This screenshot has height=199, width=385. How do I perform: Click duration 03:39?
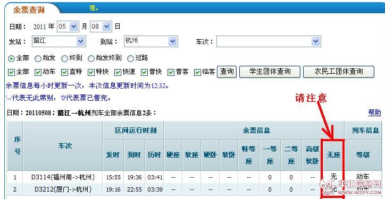point(154,189)
